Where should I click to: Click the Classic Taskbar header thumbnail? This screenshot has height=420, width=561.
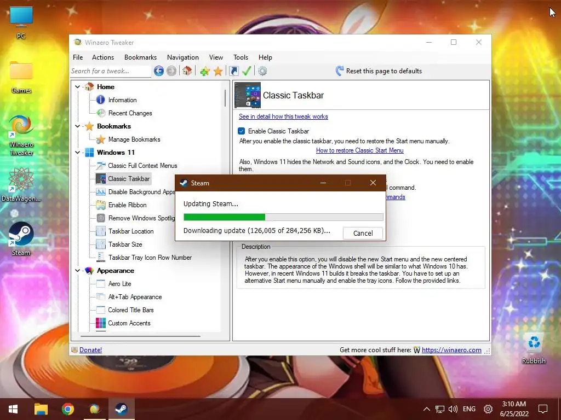point(248,95)
